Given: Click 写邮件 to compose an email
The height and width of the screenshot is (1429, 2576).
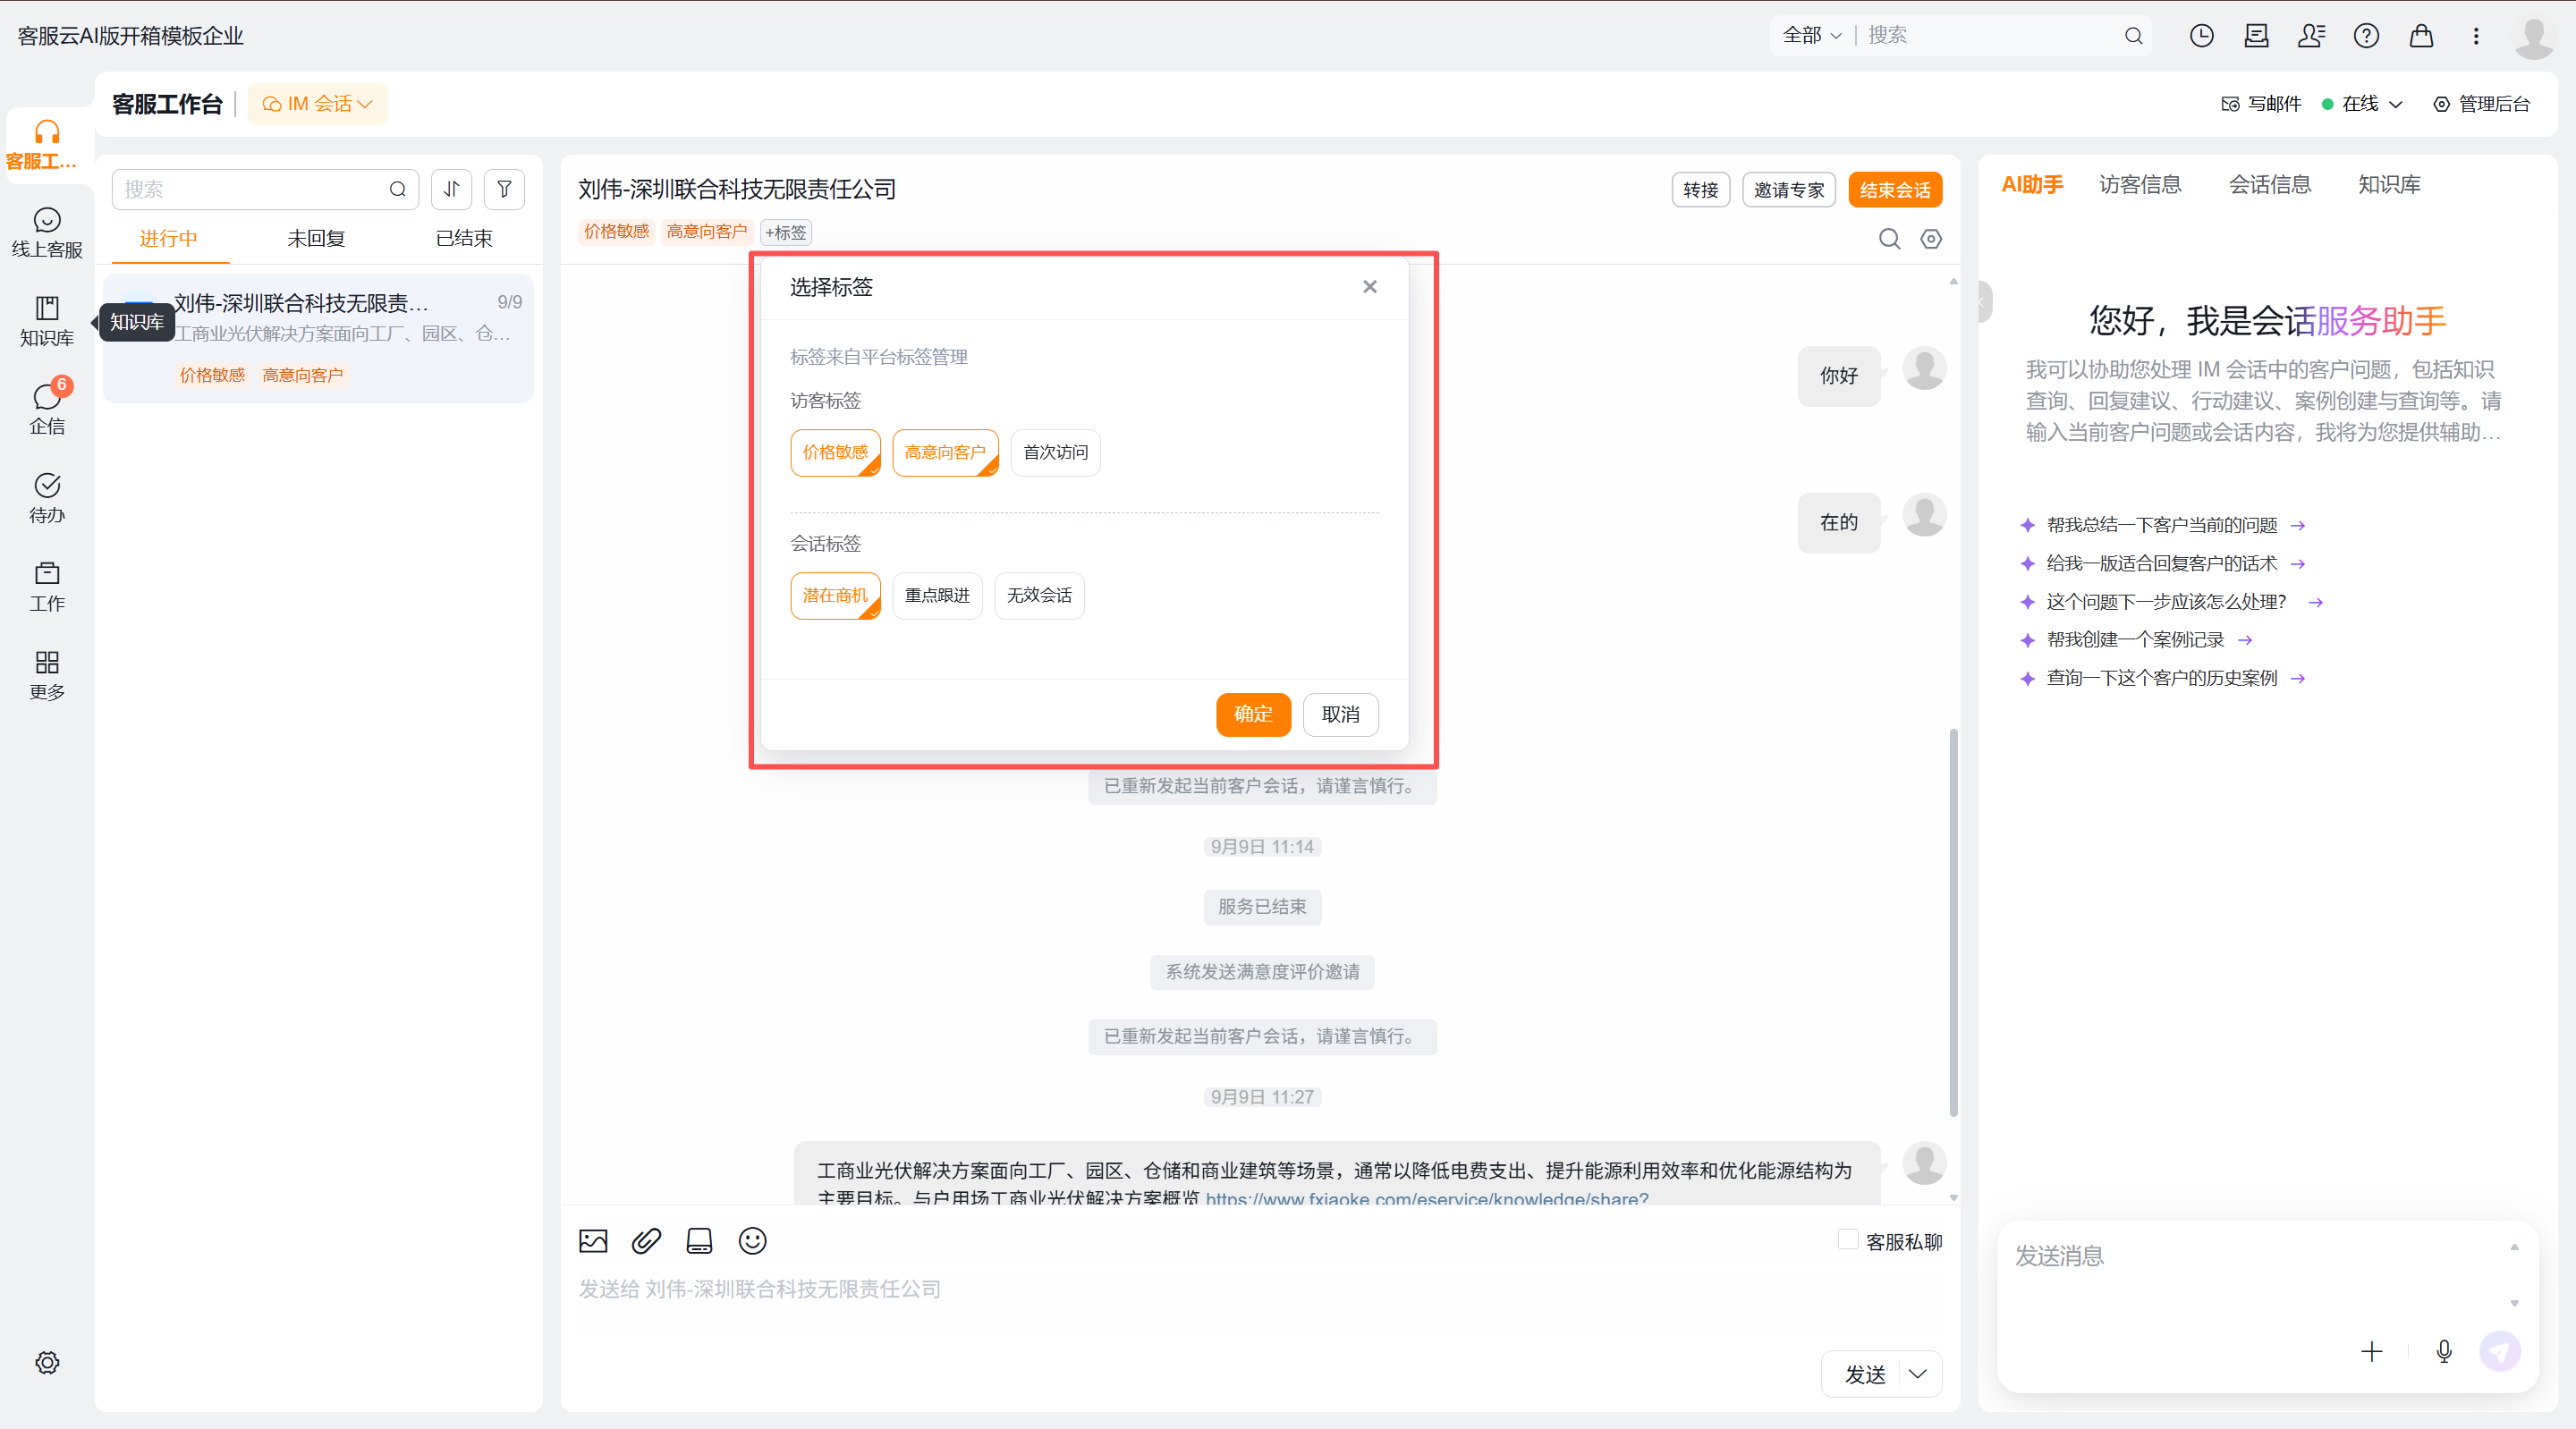Looking at the screenshot, I should click(2260, 104).
